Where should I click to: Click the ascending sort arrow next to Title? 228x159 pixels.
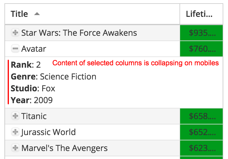tap(37, 14)
